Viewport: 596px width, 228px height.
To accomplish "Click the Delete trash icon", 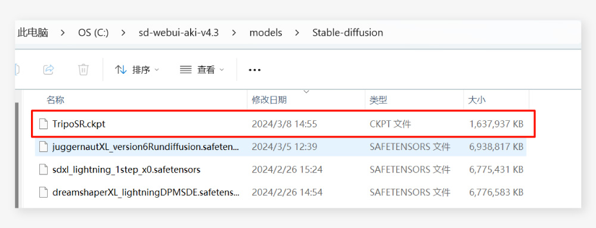I will [x=83, y=70].
